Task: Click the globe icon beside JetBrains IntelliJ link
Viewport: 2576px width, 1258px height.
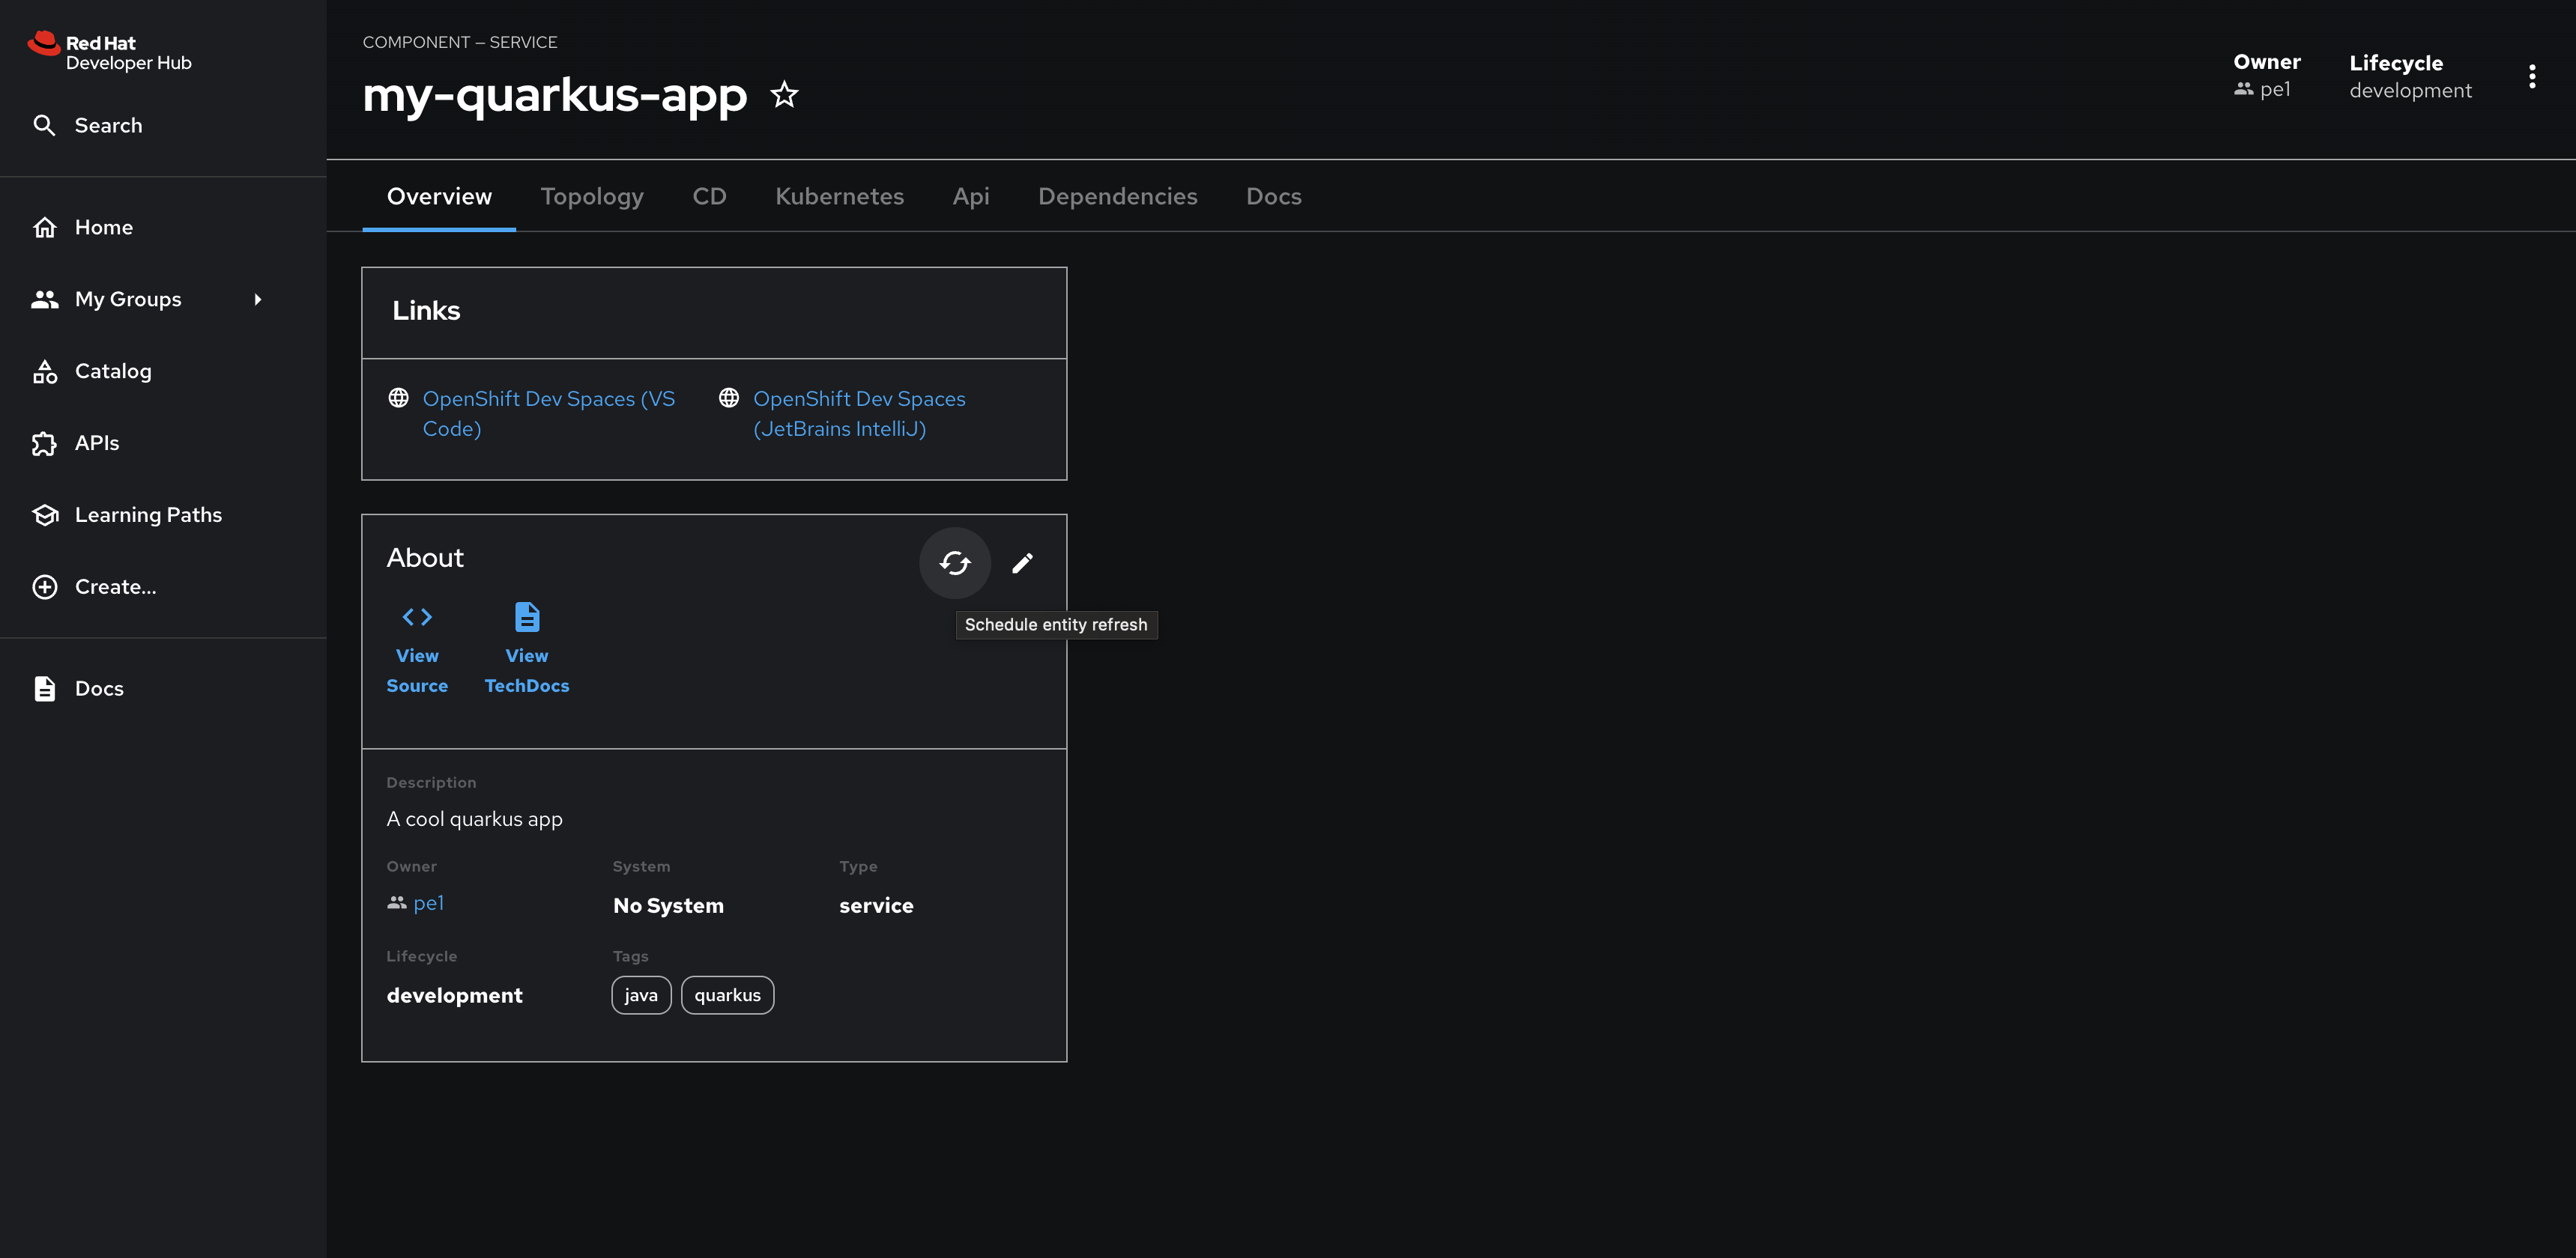Action: pyautogui.click(x=729, y=398)
